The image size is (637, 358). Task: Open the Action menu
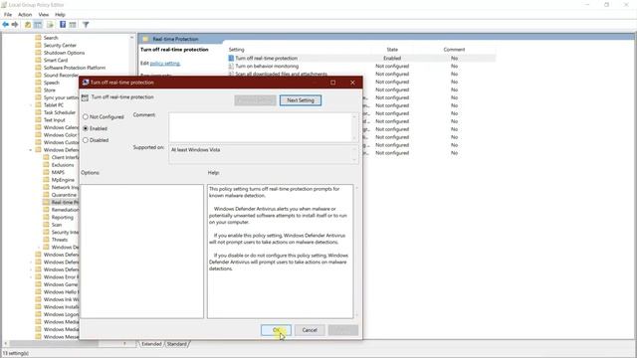point(25,15)
